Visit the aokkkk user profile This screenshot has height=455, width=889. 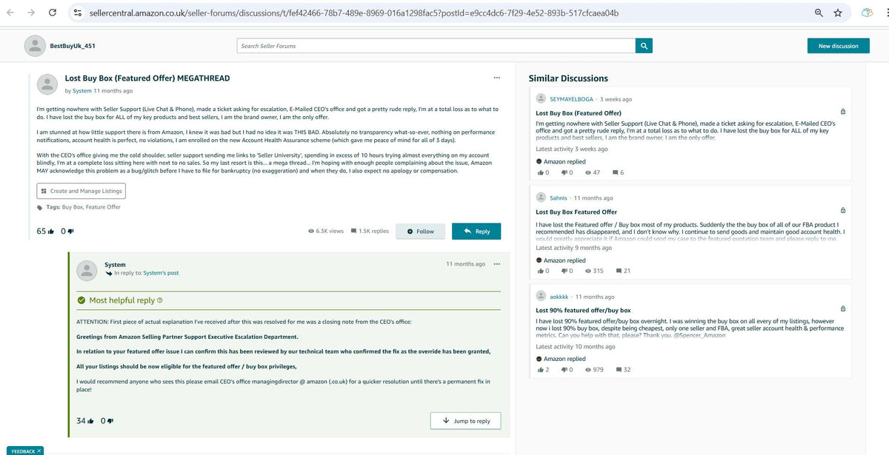(x=559, y=297)
